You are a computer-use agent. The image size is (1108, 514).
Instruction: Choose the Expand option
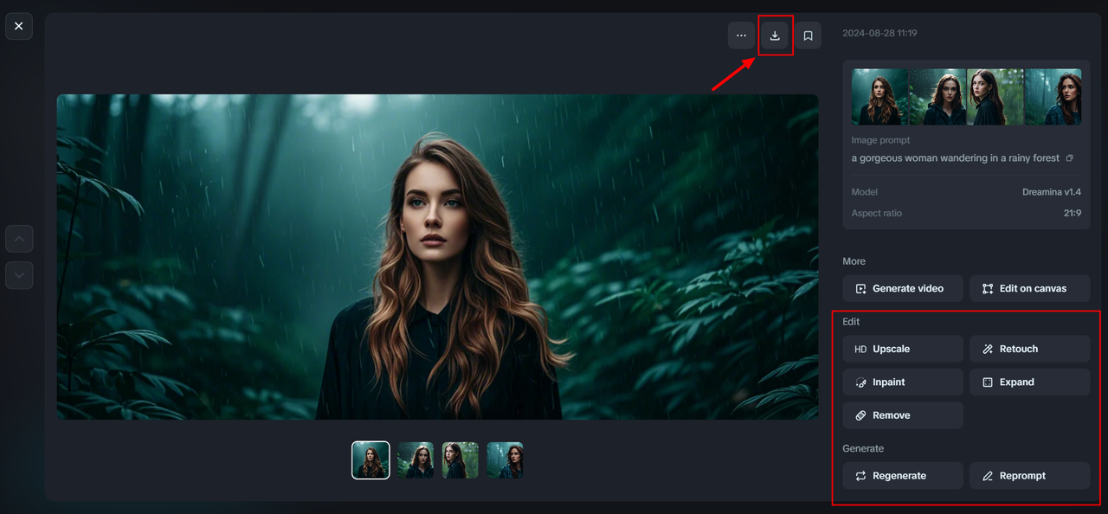coord(1030,382)
